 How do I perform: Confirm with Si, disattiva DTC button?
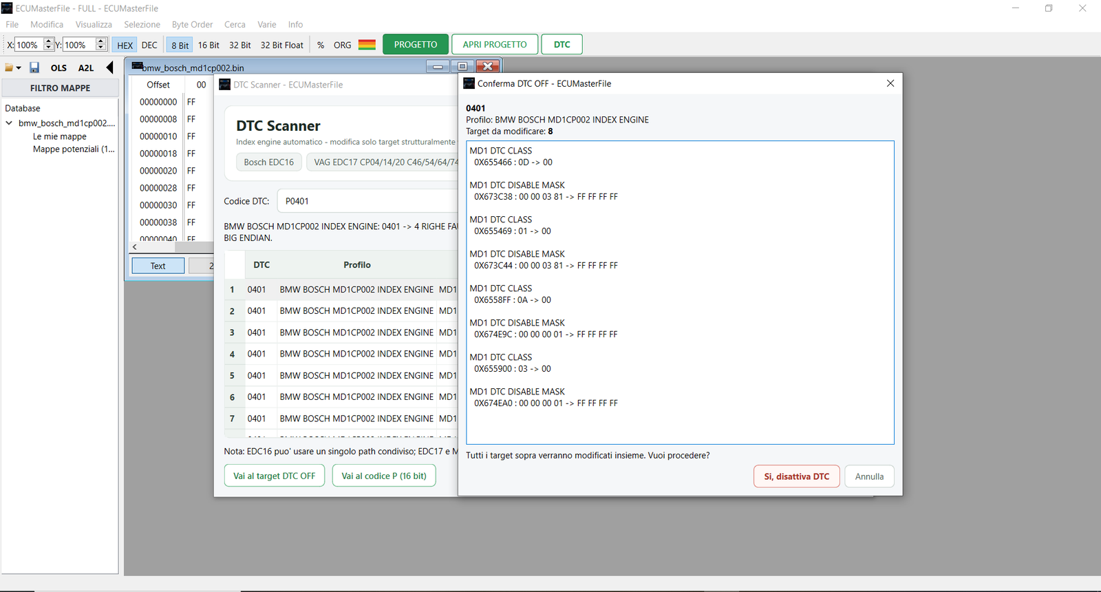click(797, 476)
